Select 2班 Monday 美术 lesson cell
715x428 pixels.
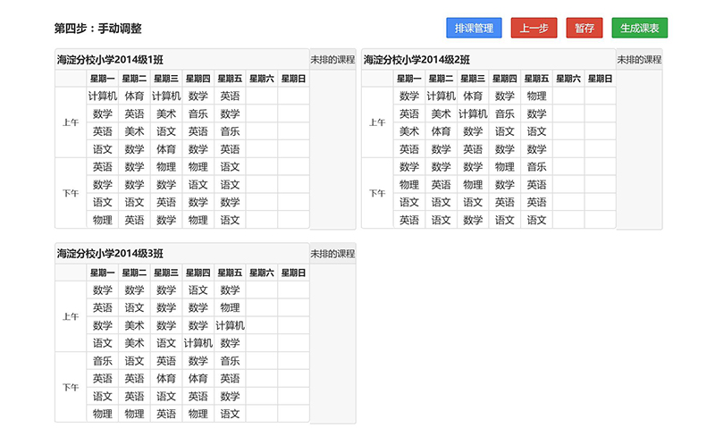click(x=409, y=131)
